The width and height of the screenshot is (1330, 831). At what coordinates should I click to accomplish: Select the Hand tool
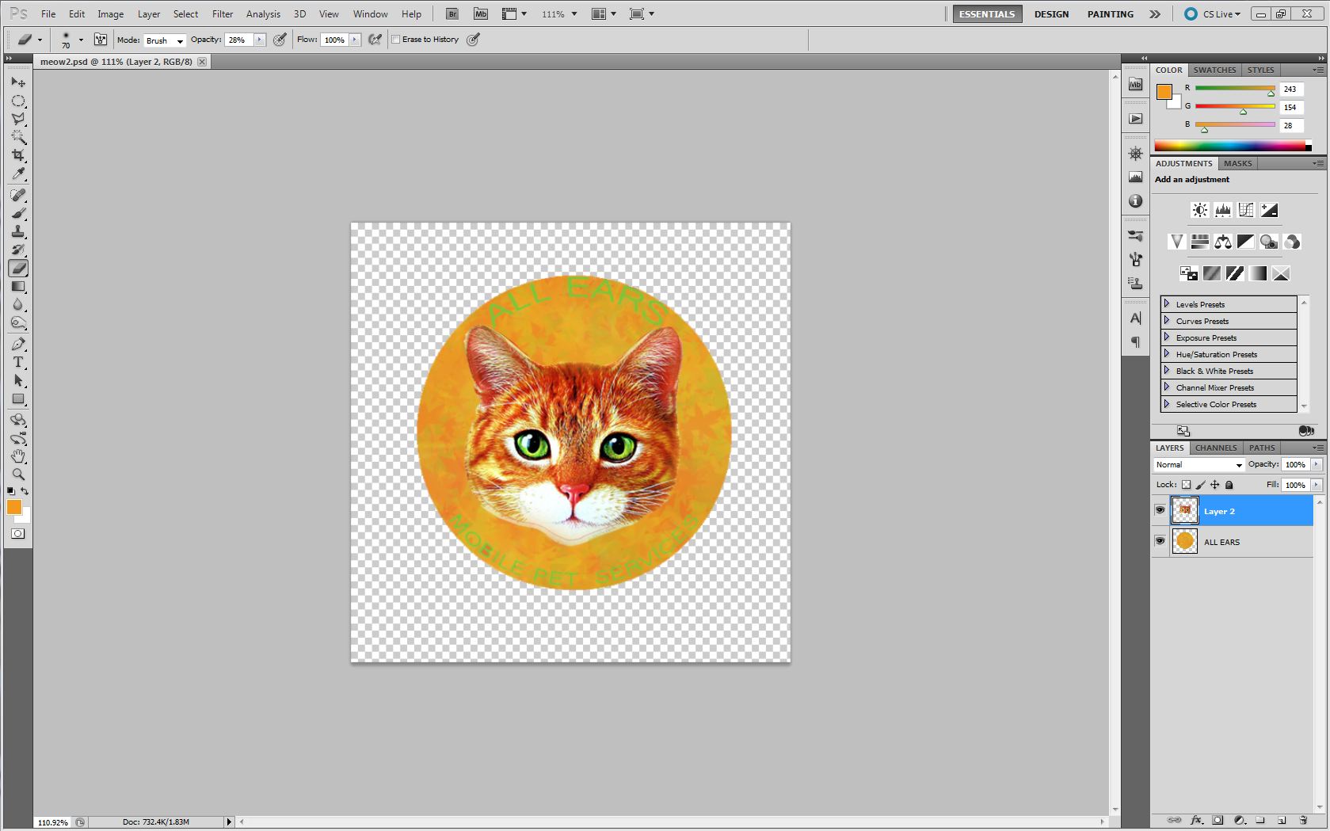(18, 456)
